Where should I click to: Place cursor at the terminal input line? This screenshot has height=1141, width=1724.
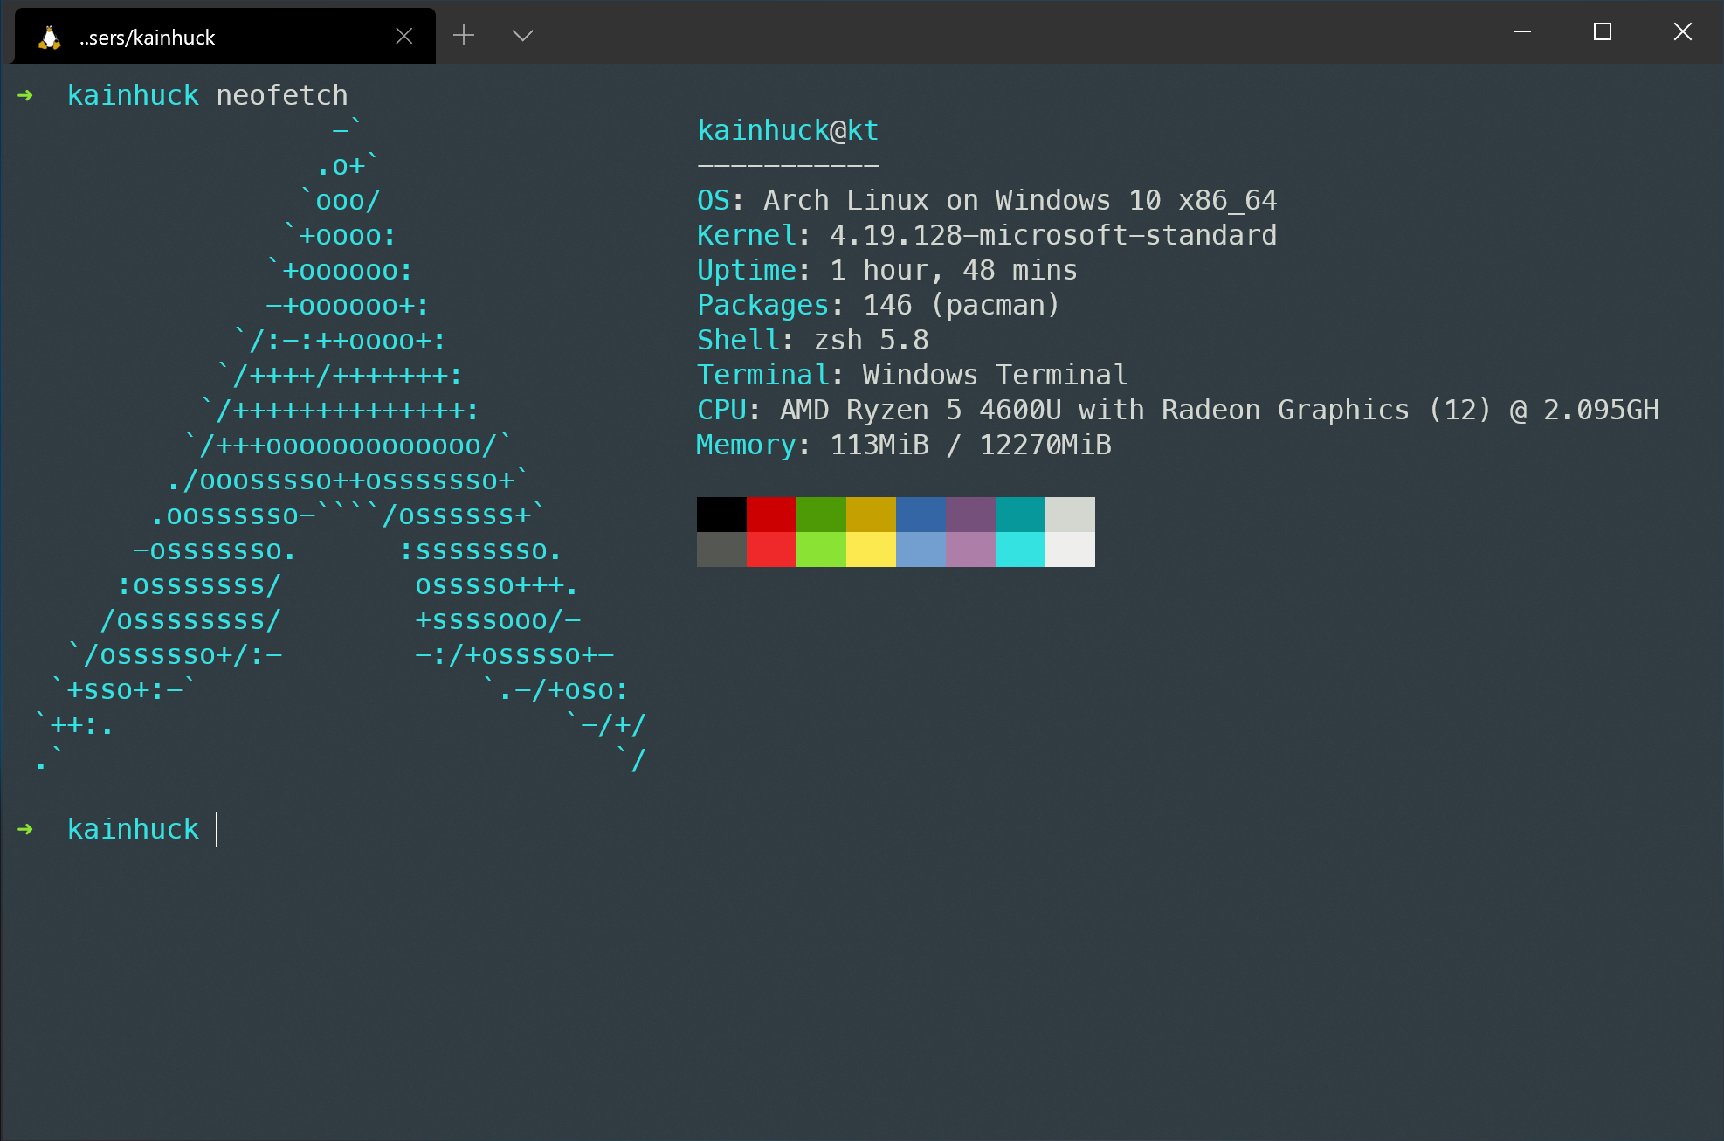click(x=216, y=828)
